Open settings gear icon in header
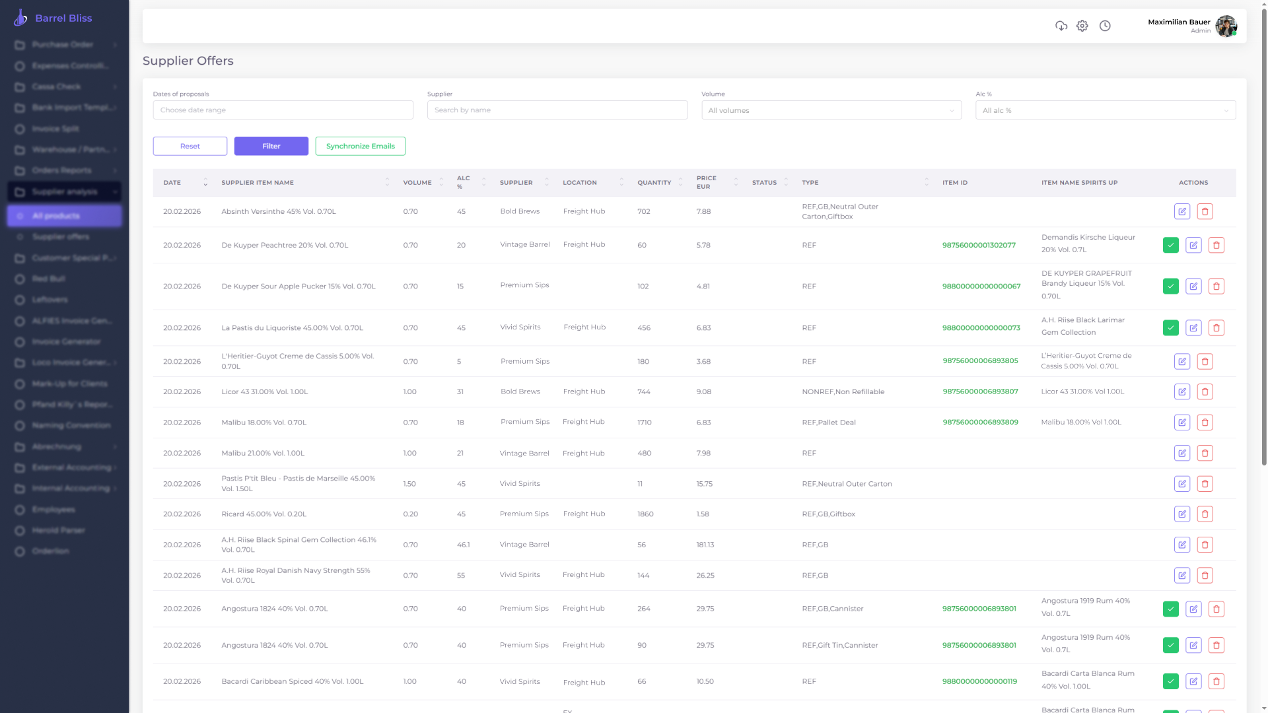 (1082, 26)
